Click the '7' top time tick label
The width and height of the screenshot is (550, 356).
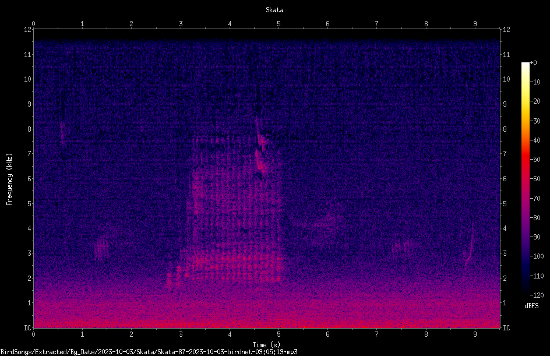click(377, 24)
